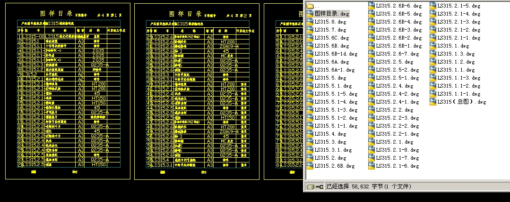The width and height of the screenshot is (510, 202).
Task: Click the 图样目录 title of the page 1 drawing sheet
Action: click(x=56, y=14)
